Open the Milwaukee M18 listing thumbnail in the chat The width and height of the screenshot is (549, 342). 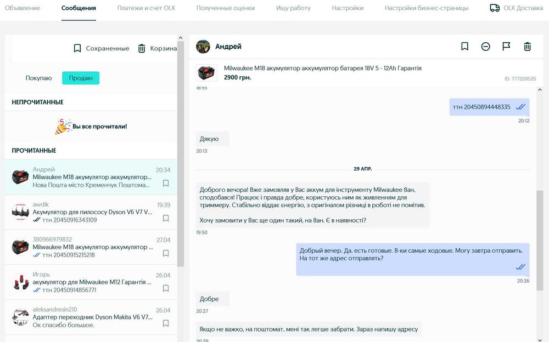206,73
